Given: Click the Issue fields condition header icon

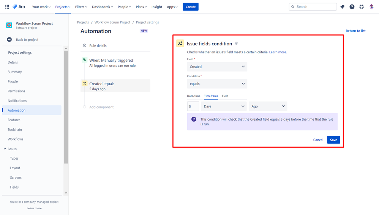Looking at the screenshot, I should tap(180, 44).
